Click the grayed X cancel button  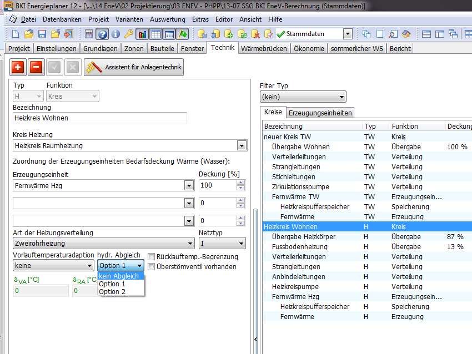73,67
